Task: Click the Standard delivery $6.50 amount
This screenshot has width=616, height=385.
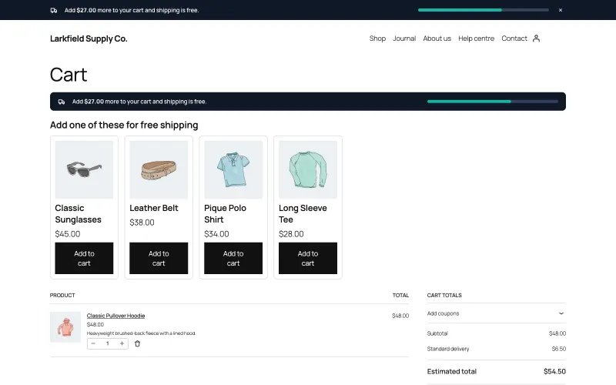Action: tap(559, 349)
